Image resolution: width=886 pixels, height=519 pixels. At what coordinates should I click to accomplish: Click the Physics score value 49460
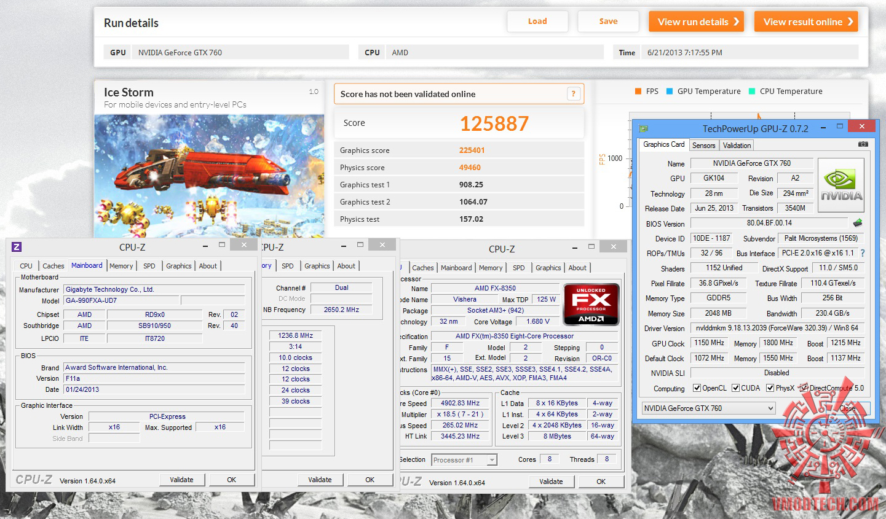click(470, 168)
